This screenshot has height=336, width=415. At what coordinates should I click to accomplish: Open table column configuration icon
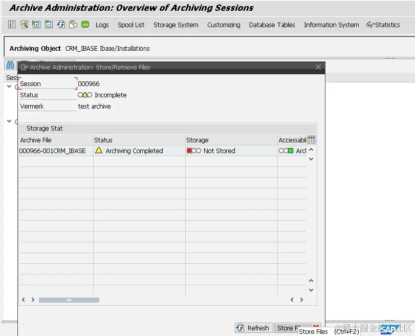click(311, 140)
